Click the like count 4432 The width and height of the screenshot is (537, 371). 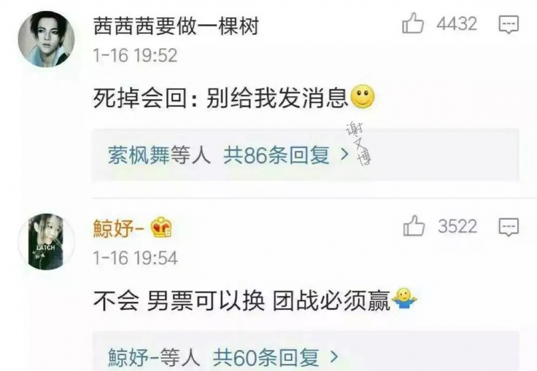457,24
